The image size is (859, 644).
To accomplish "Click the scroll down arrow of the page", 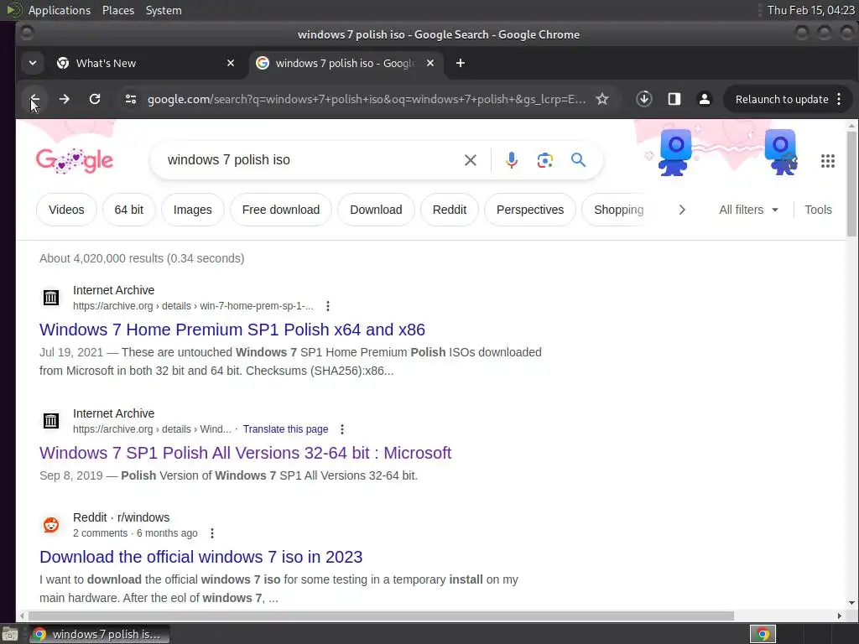I will [851, 603].
